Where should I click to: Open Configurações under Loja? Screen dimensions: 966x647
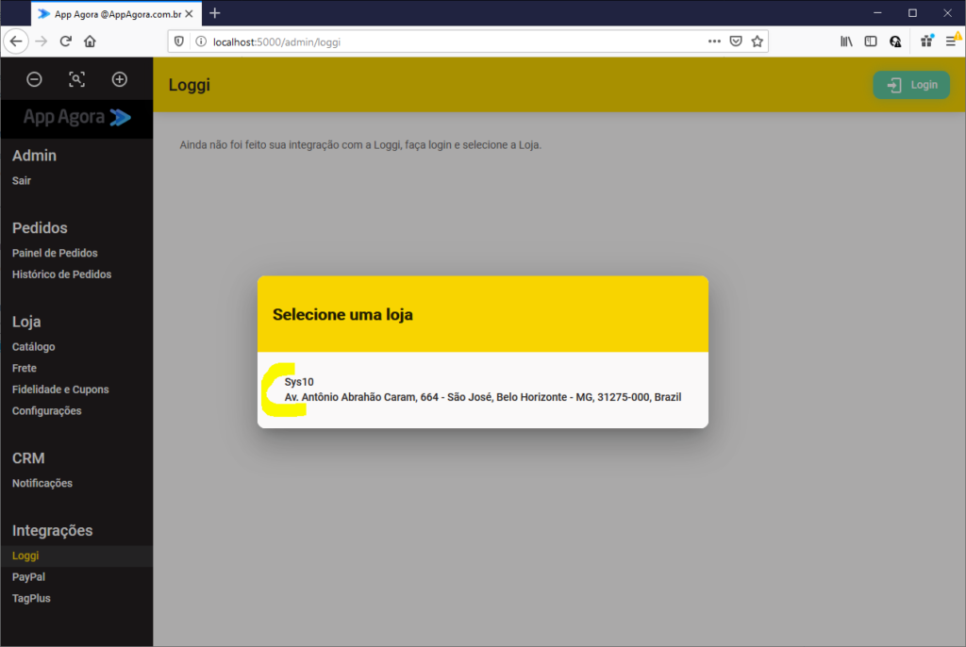point(47,410)
